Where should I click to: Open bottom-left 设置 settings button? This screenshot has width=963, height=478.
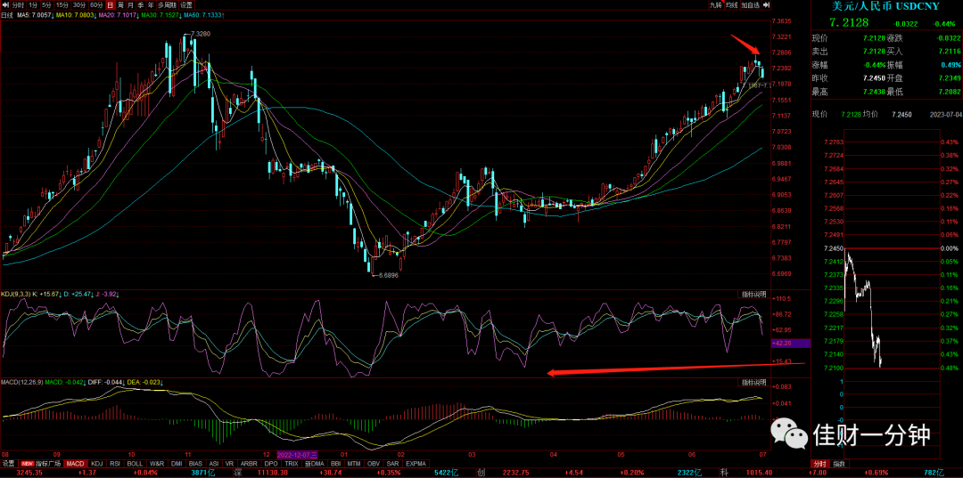pyautogui.click(x=8, y=463)
